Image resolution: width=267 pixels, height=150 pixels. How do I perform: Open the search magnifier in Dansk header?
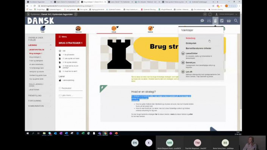point(236,21)
